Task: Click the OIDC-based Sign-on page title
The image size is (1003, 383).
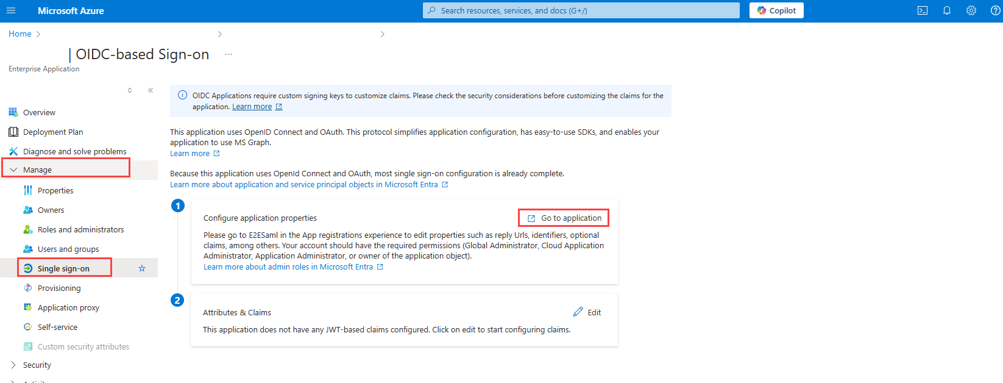Action: point(143,54)
